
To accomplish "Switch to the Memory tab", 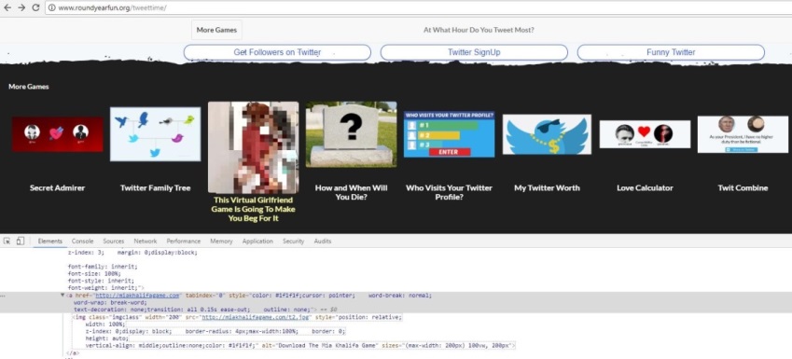I will (221, 242).
